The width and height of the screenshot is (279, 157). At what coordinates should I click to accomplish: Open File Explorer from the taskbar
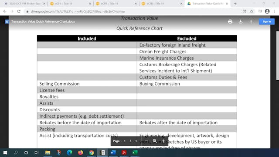[x=48, y=153]
